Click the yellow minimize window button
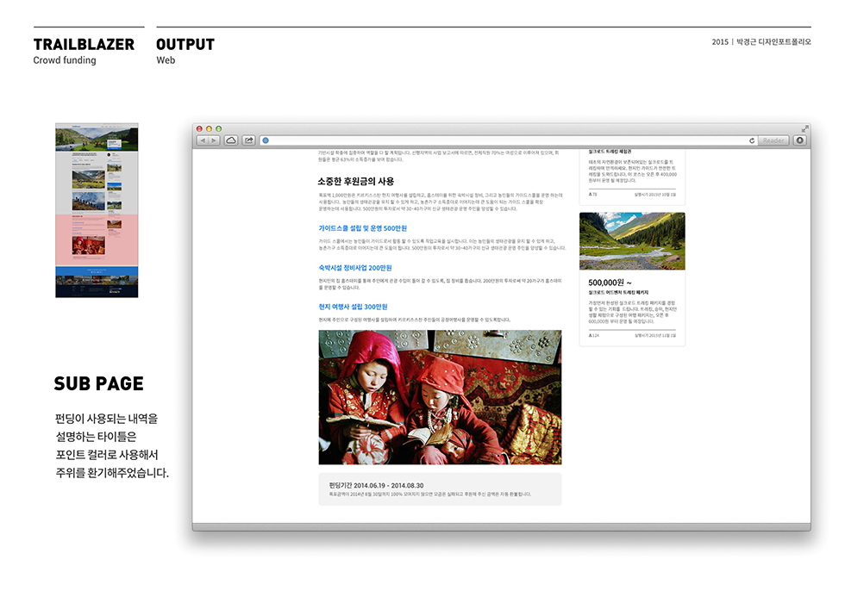845x597 pixels. (210, 129)
